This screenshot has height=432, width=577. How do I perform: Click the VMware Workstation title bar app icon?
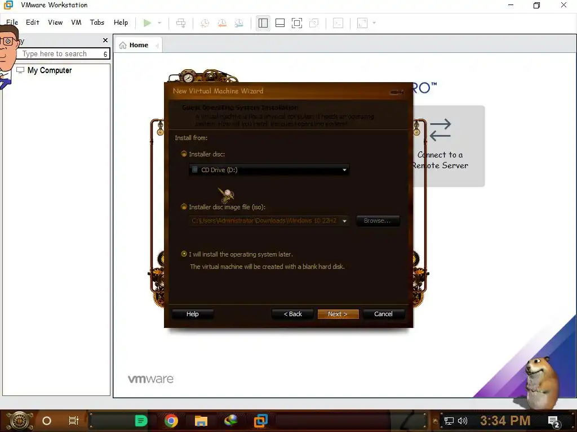(8, 5)
